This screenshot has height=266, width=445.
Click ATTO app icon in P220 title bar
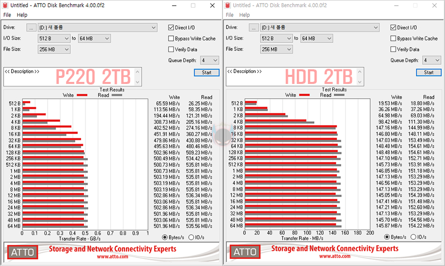click(x=5, y=6)
